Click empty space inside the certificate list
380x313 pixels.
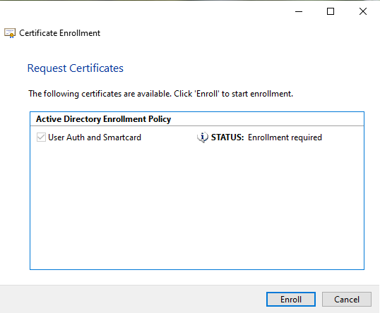point(197,206)
